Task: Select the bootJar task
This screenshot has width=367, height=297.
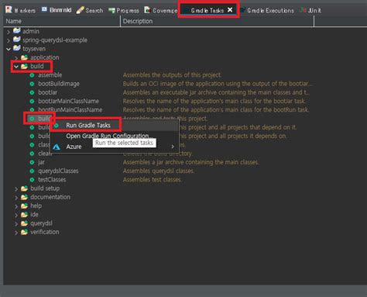Action: [x=48, y=92]
